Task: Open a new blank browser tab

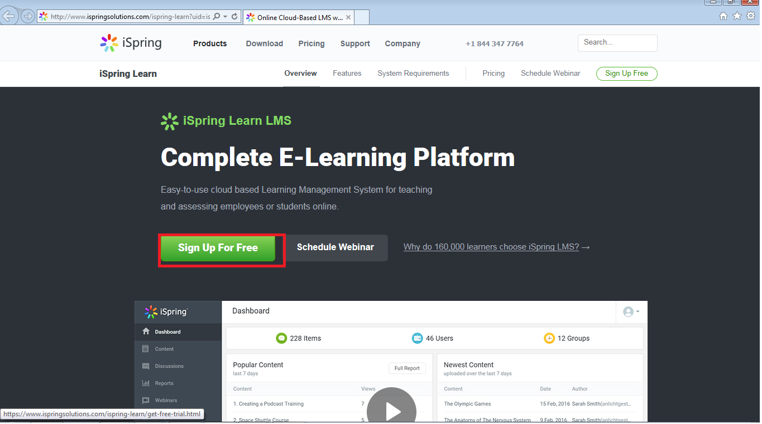Action: click(x=362, y=17)
